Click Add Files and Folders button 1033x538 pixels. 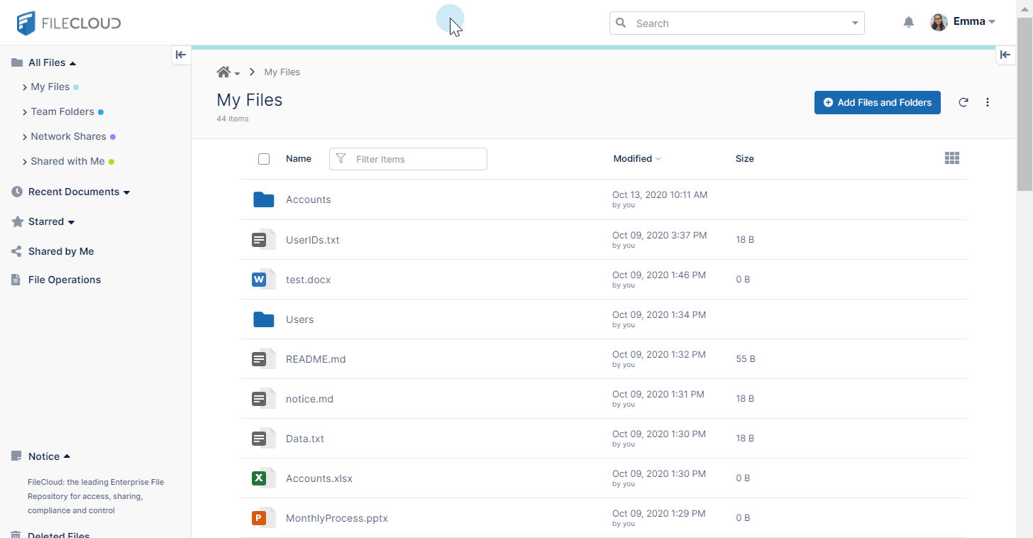tap(878, 102)
